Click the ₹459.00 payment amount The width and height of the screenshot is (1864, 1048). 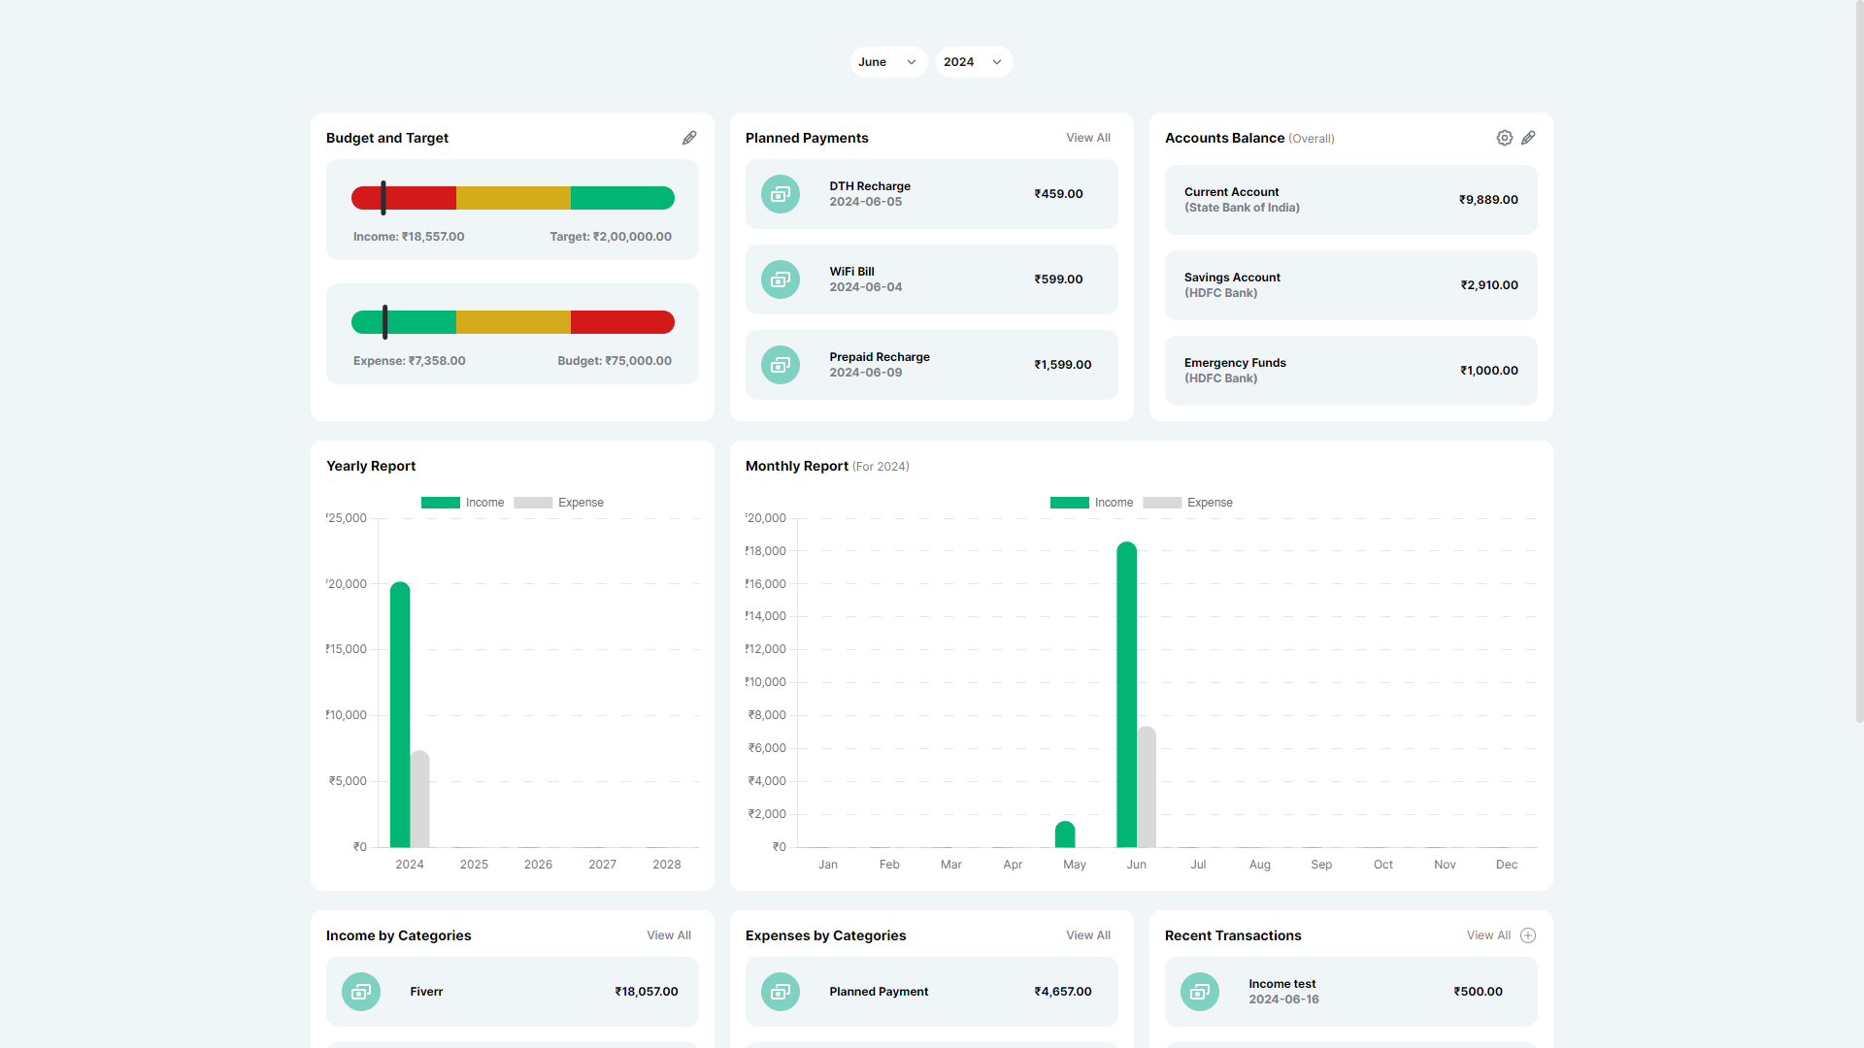point(1058,194)
